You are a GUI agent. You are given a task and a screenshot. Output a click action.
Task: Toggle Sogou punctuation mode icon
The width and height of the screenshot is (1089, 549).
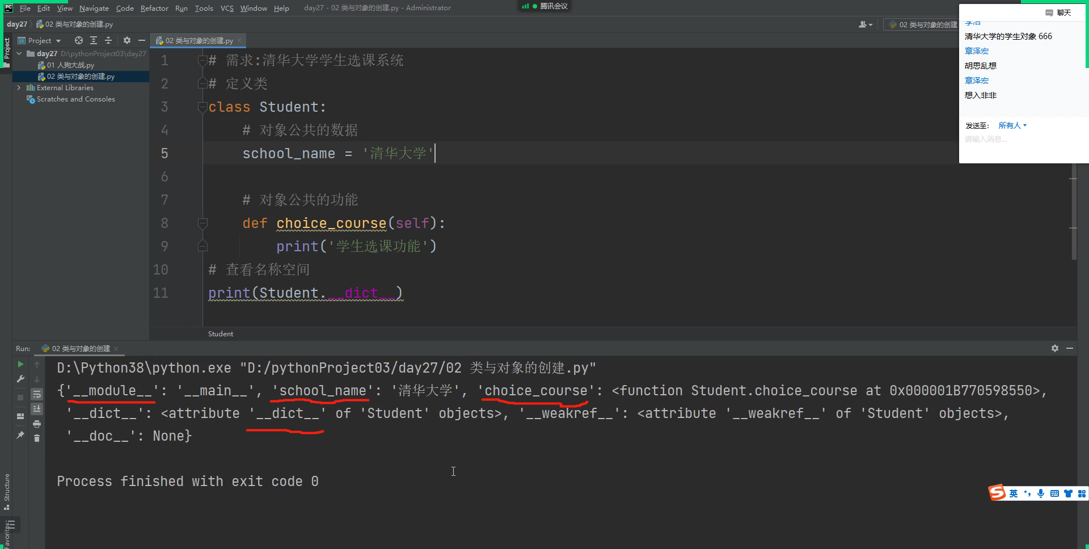[x=1027, y=493]
